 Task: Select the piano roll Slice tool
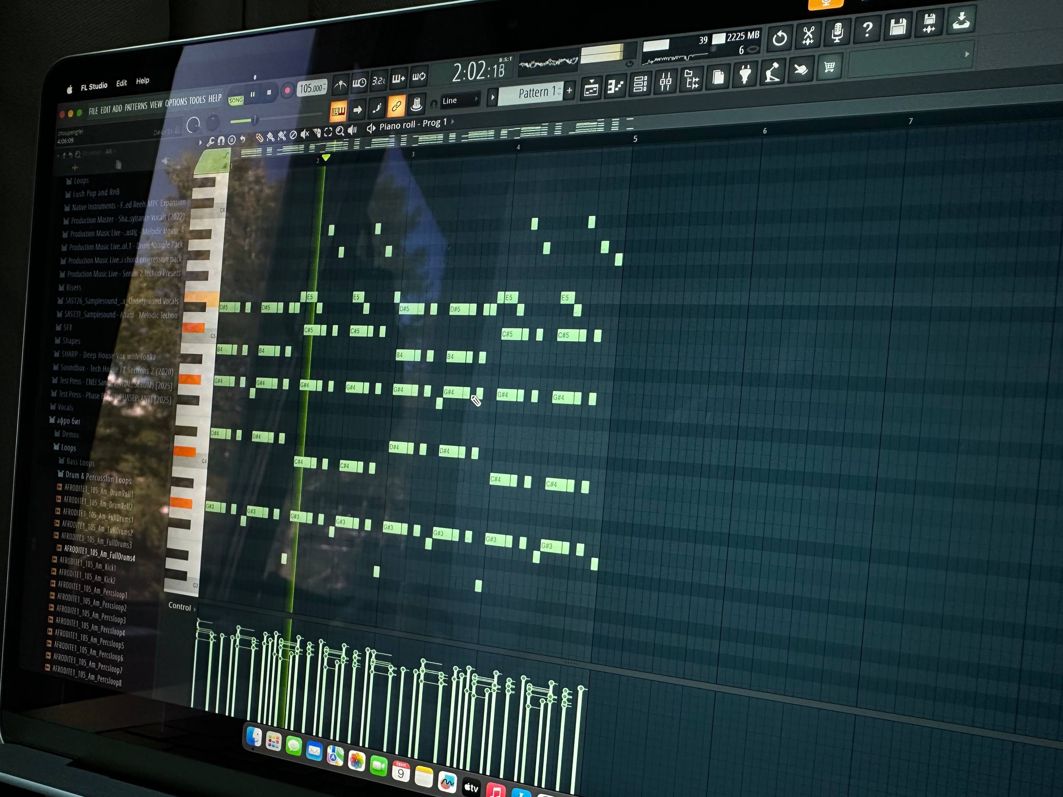(317, 133)
